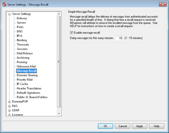Cancel the settings changes
Viewport: 169px width, 133px height.
[x=123, y=126]
